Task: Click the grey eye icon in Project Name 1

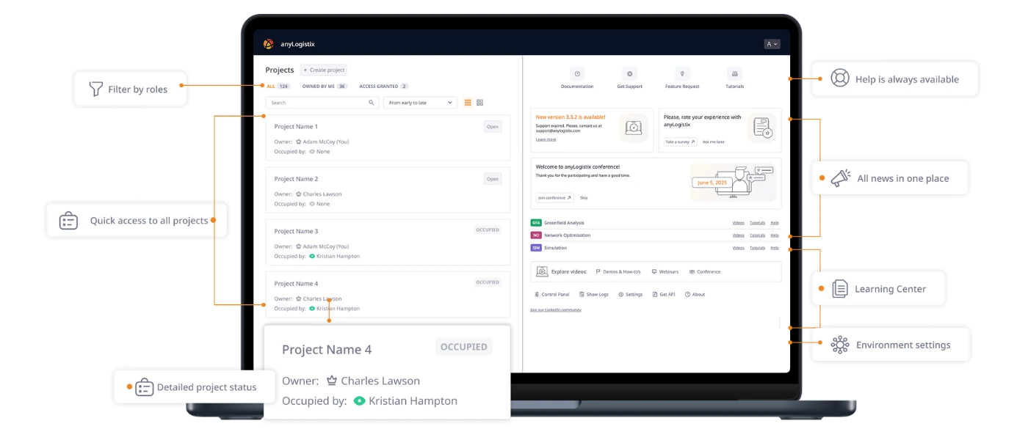Action: point(312,152)
